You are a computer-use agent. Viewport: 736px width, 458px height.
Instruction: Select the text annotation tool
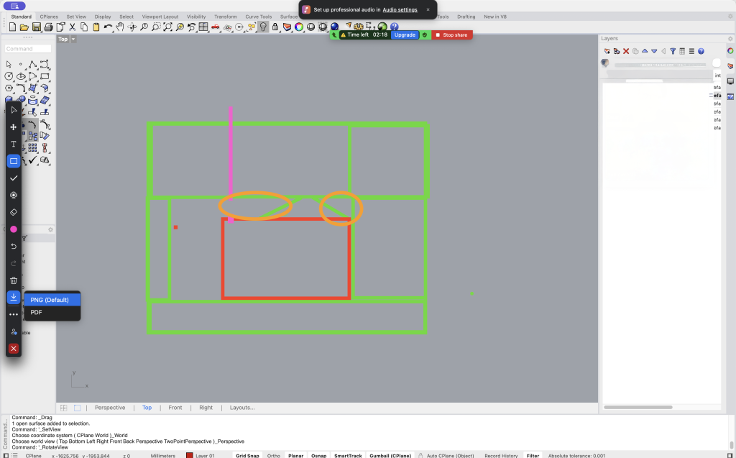13,144
